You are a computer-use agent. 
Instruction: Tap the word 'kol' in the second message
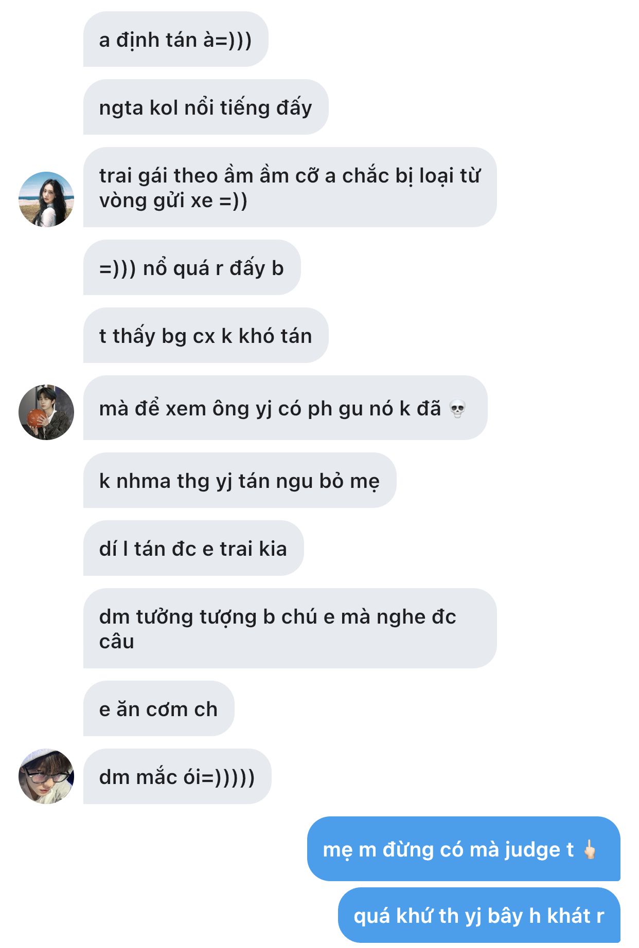tap(164, 108)
